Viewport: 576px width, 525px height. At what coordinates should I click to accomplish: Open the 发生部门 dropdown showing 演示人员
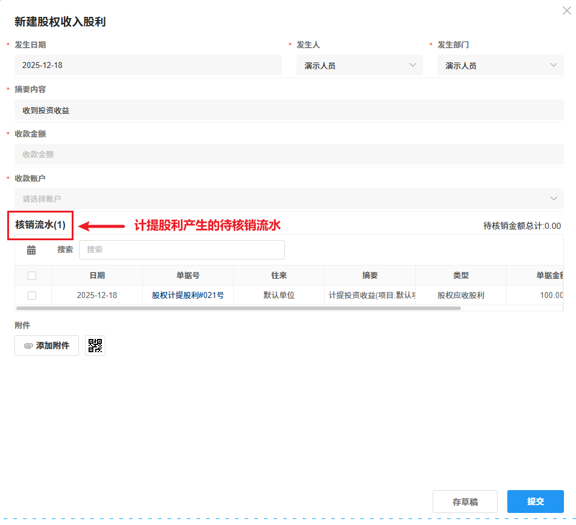(x=500, y=65)
